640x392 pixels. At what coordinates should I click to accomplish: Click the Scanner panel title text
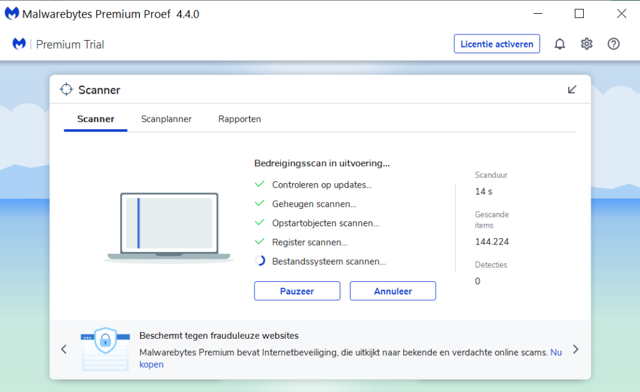(99, 90)
